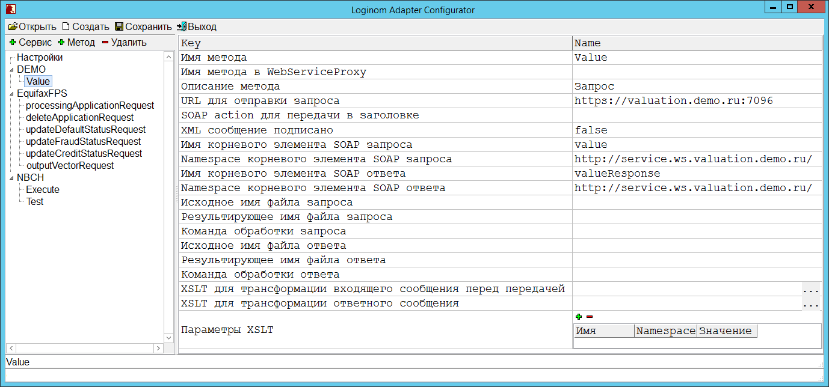The width and height of the screenshot is (829, 387).
Task: Click the Сохранить (Save) floppy icon
Action: click(x=119, y=27)
